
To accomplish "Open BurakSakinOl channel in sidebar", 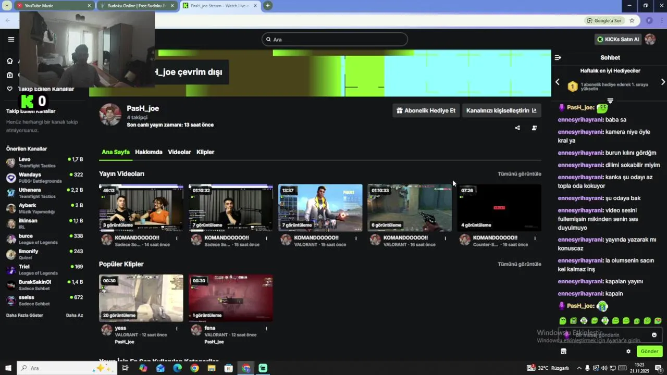I will 44,285.
